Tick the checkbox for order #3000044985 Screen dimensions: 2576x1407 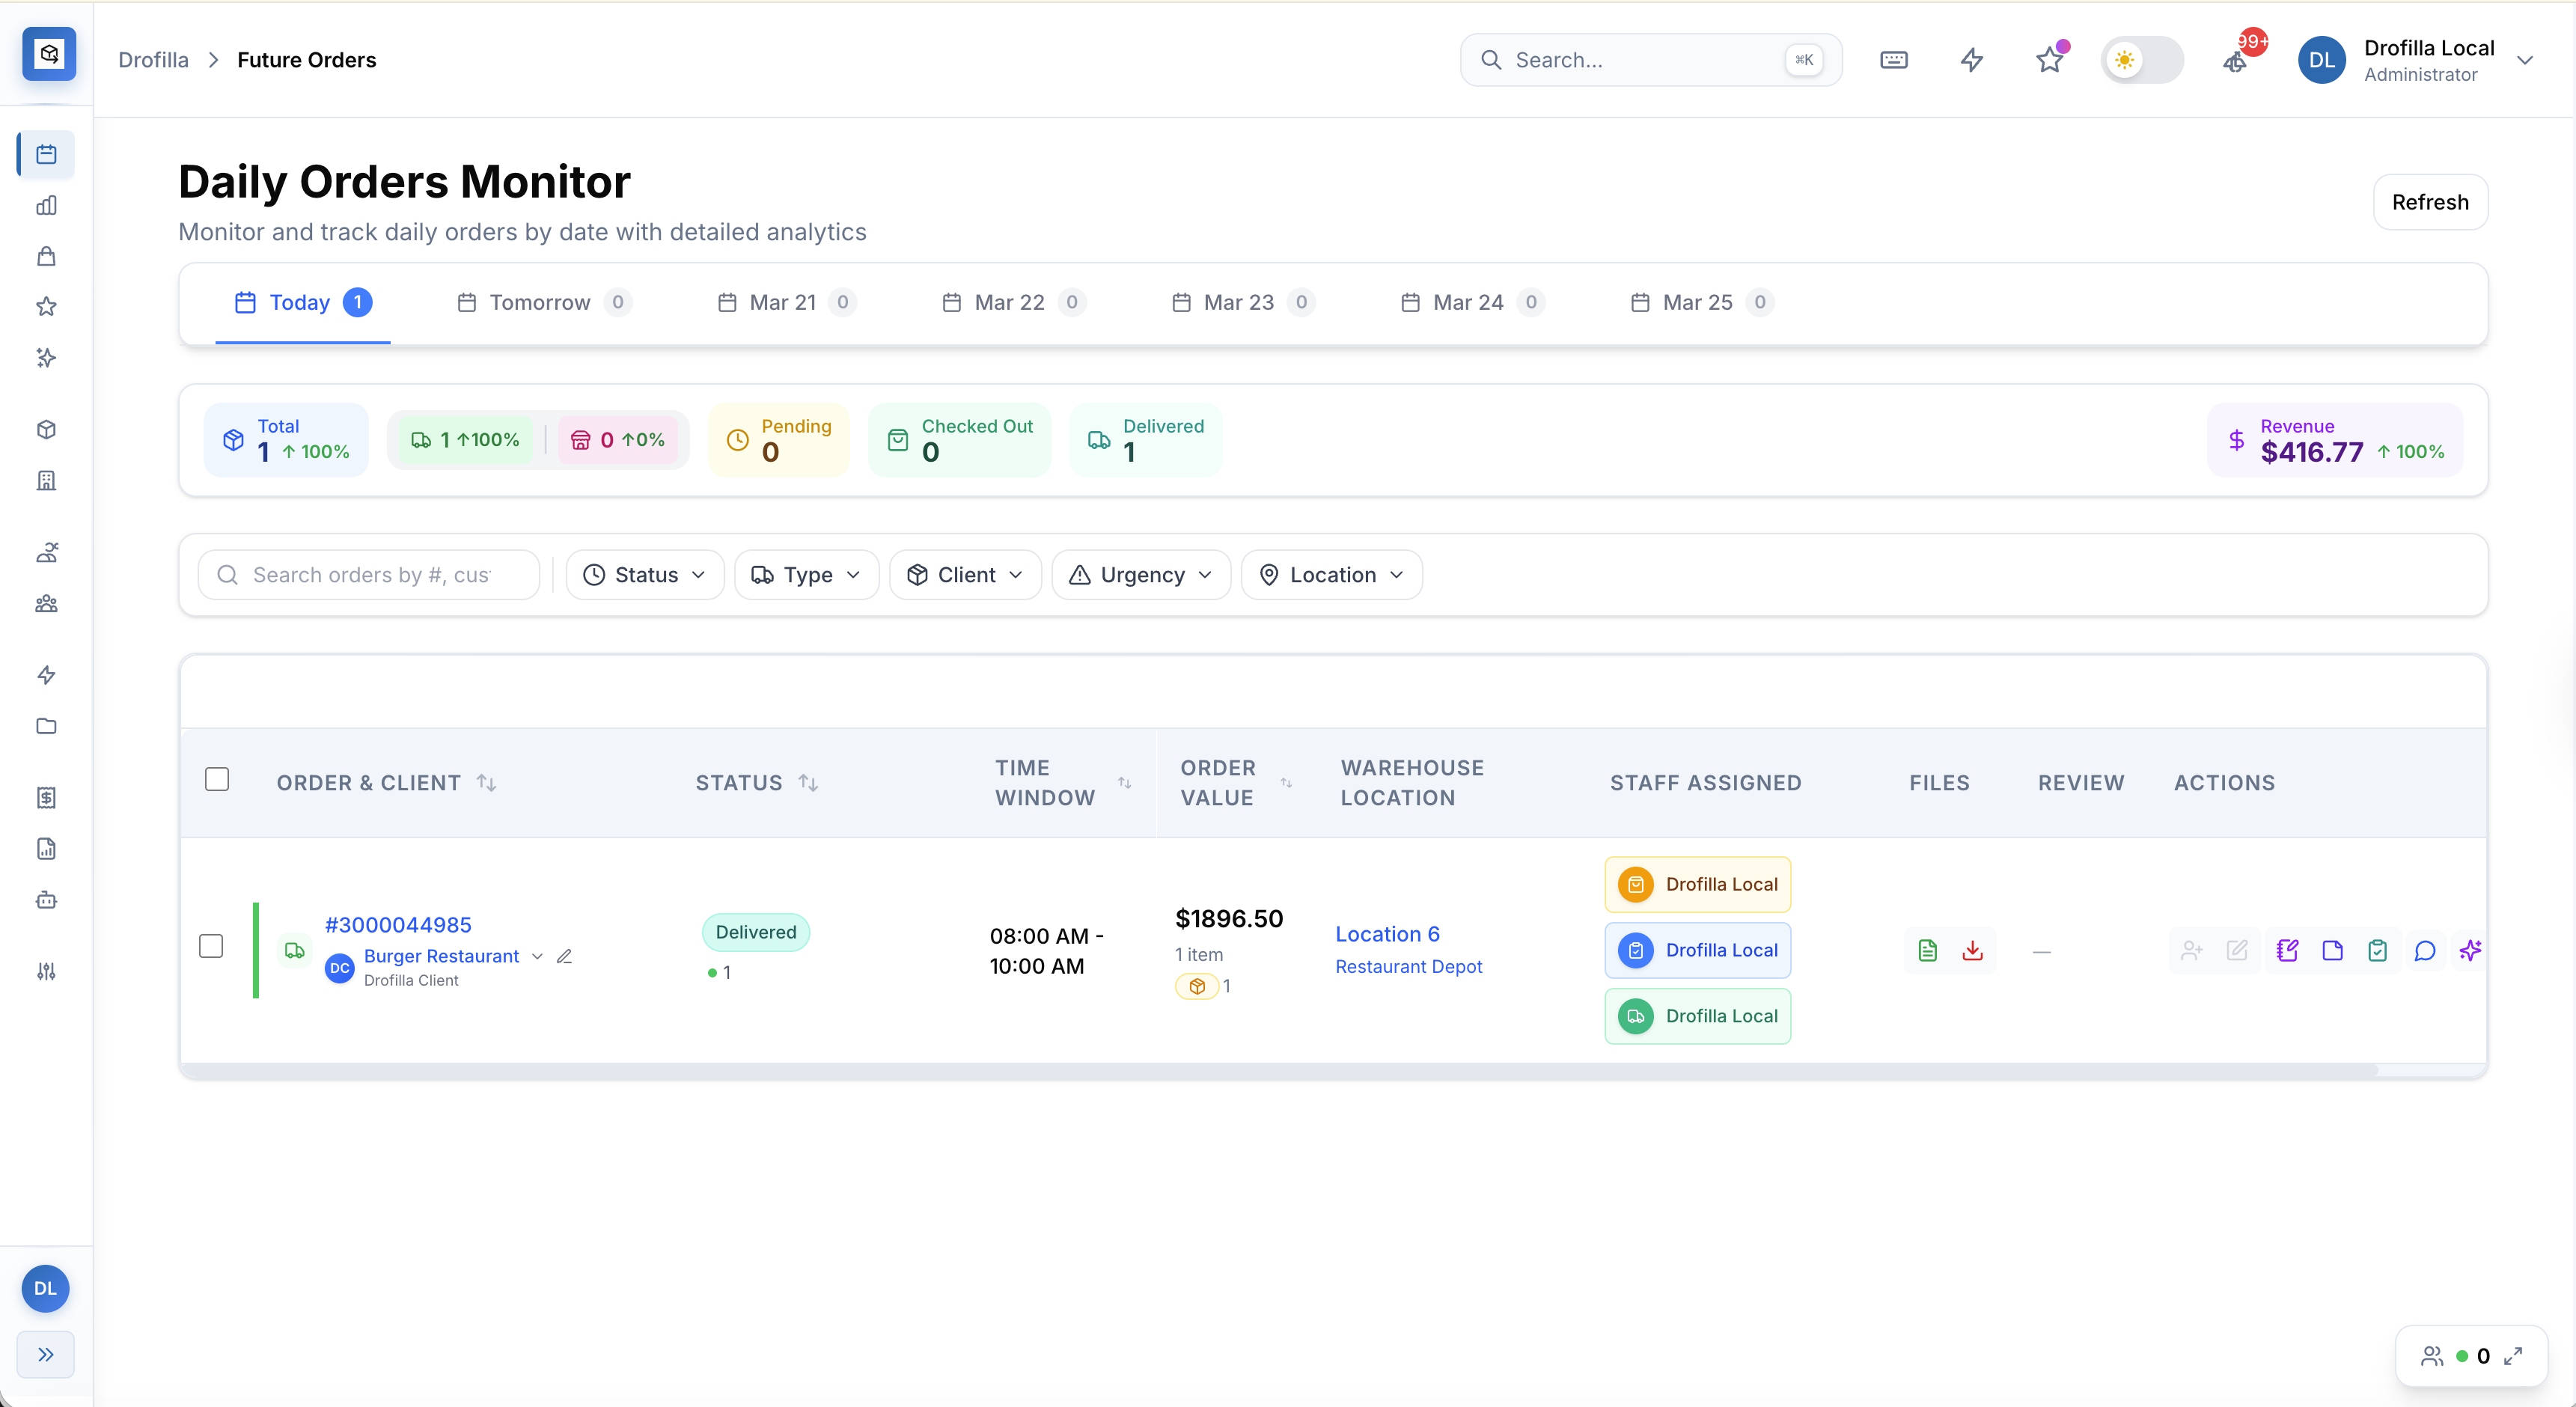211,946
